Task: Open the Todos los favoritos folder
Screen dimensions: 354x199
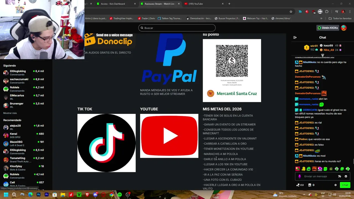Action: pos(340,19)
